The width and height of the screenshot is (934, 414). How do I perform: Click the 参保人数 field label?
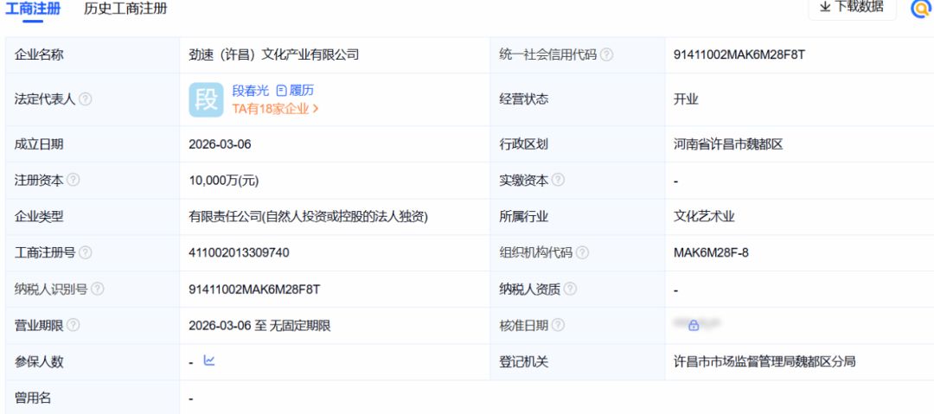(x=39, y=361)
